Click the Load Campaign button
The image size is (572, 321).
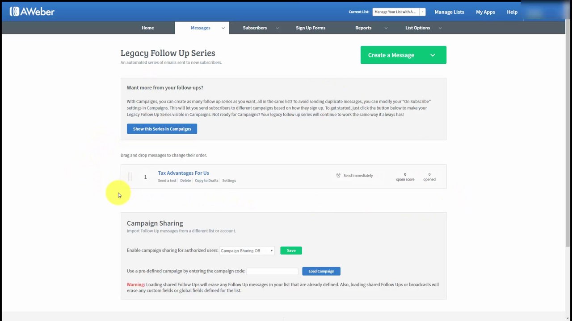coord(321,271)
